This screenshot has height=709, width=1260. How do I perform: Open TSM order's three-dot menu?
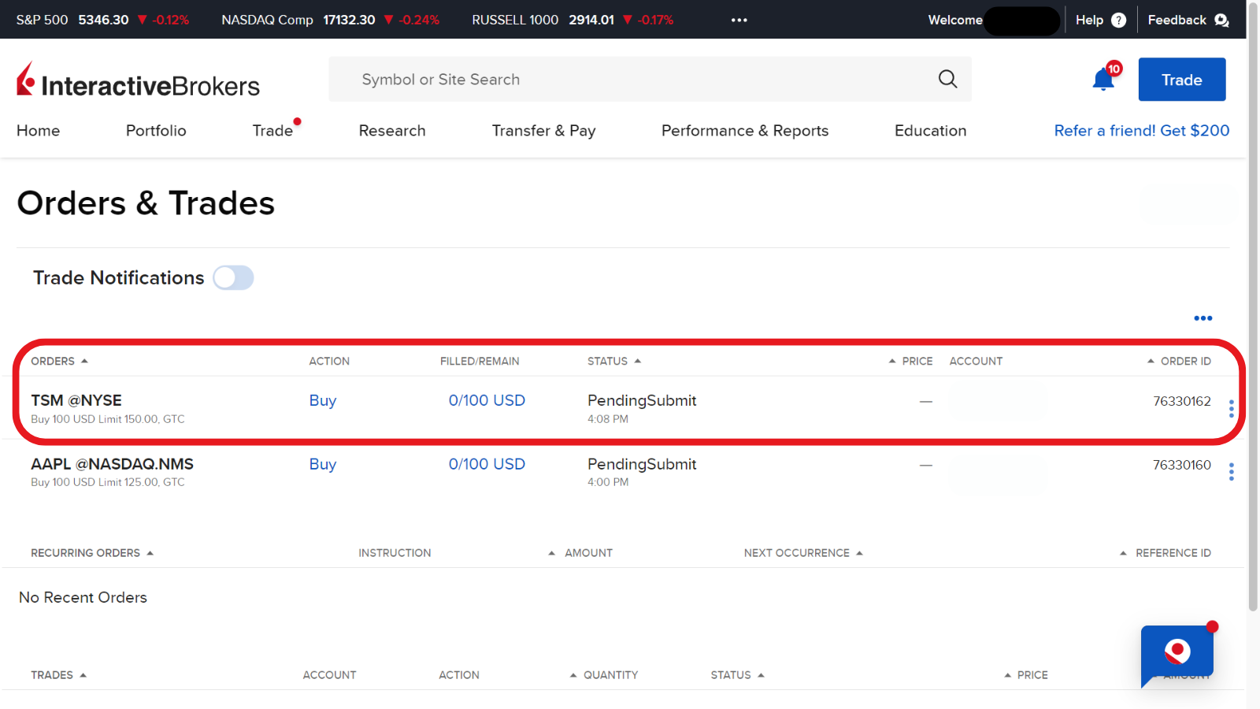click(1232, 408)
